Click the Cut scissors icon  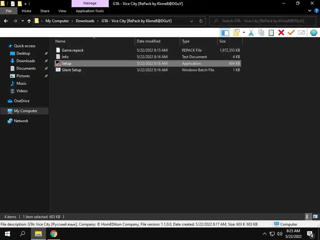(x=251, y=32)
